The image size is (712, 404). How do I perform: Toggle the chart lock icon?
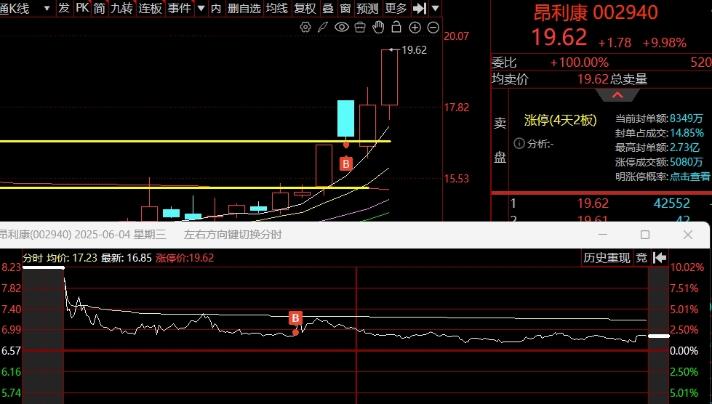396,27
